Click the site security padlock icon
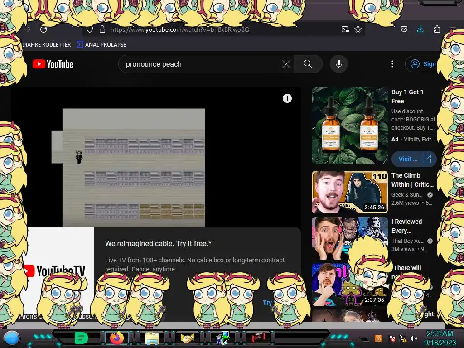464x348 pixels. [x=102, y=29]
